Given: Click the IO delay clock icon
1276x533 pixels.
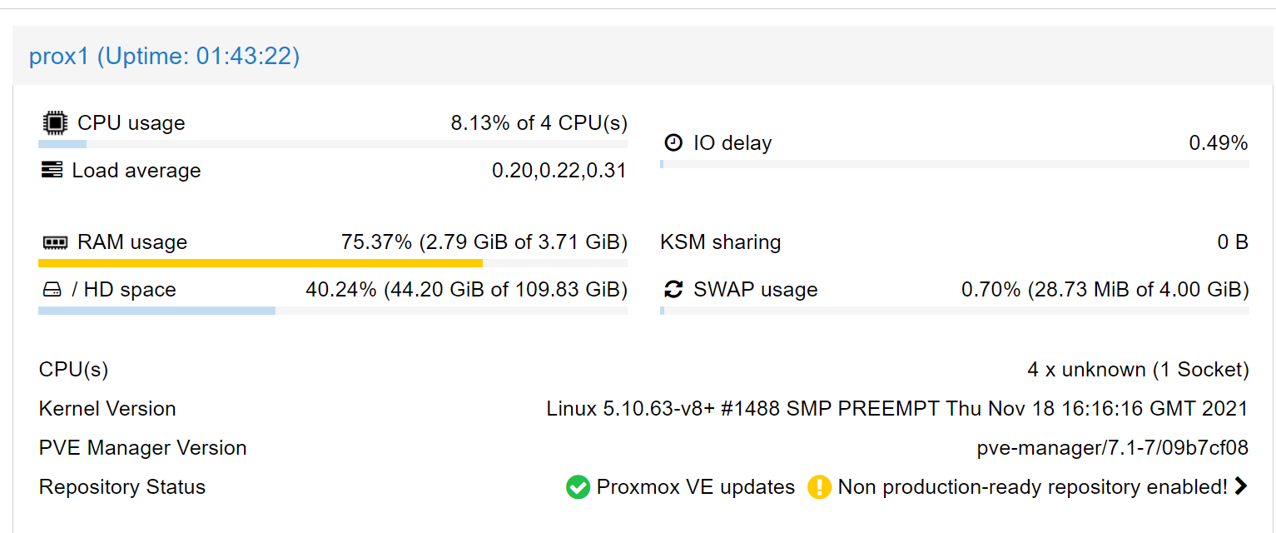Looking at the screenshot, I should point(673,143).
